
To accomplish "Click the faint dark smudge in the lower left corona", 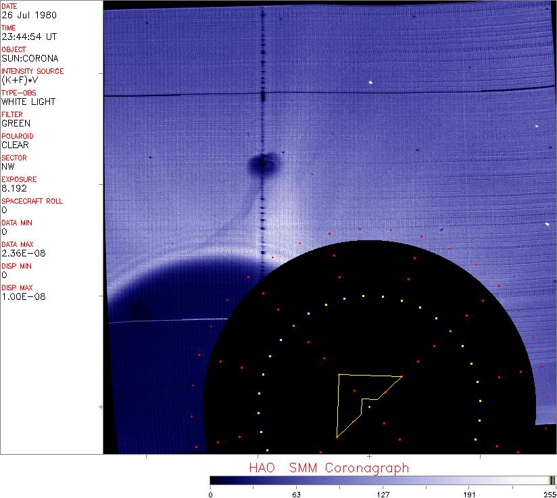I will (141, 310).
